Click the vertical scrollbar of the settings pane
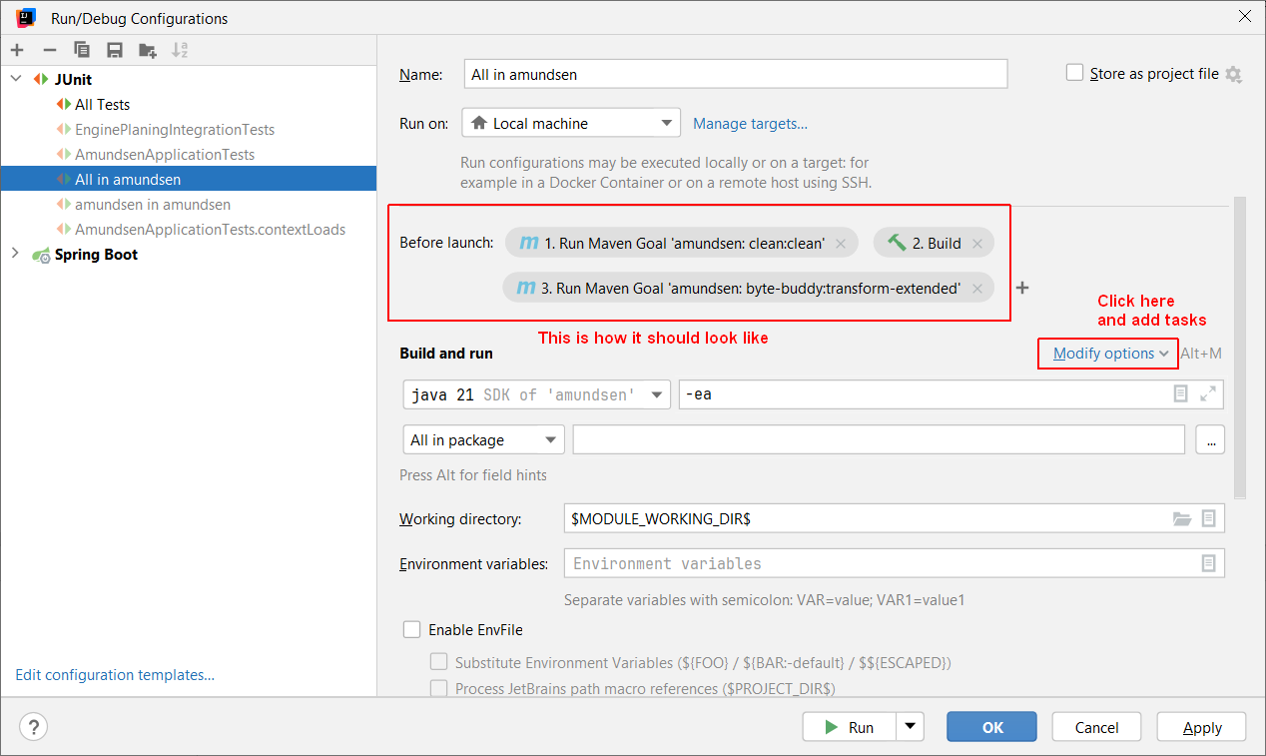Image resolution: width=1266 pixels, height=756 pixels. click(1240, 348)
